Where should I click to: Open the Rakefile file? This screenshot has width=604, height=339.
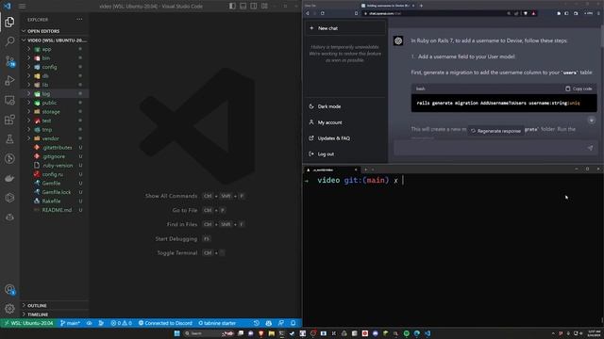[55, 201]
